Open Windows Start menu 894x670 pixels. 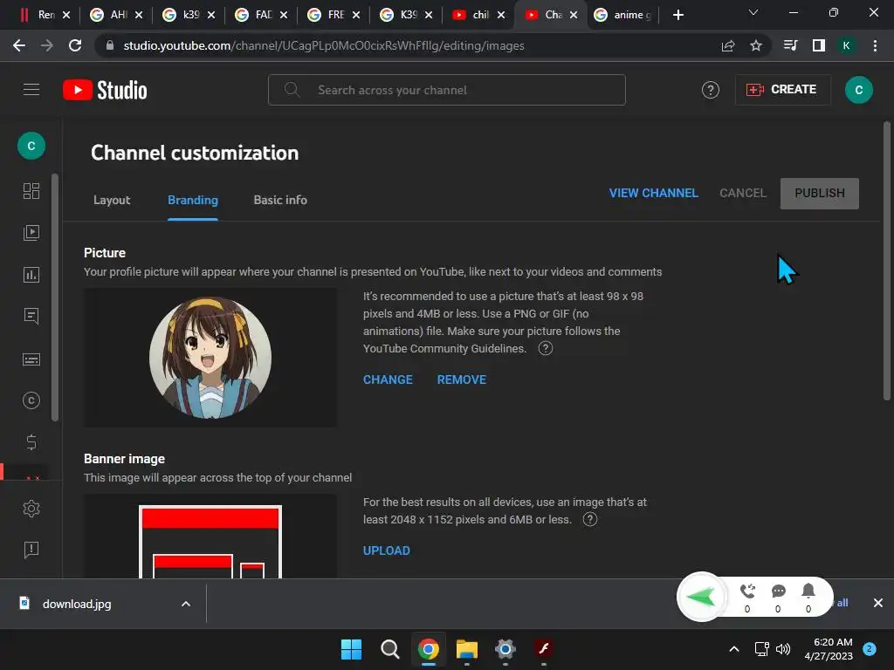pos(351,649)
